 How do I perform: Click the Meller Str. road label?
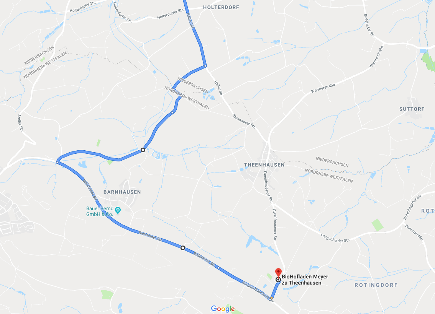[20, 123]
